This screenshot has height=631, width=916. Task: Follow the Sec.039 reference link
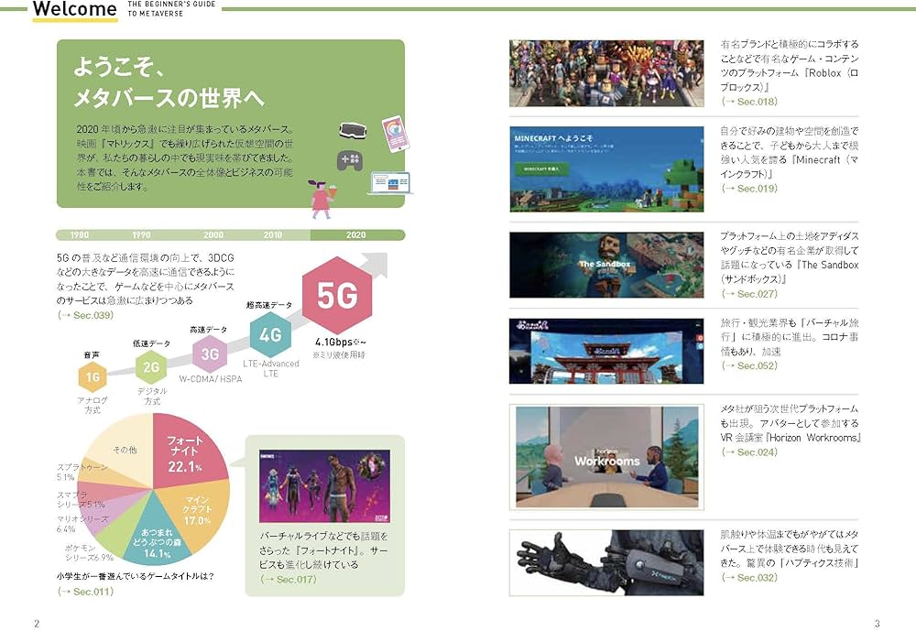pos(85,315)
